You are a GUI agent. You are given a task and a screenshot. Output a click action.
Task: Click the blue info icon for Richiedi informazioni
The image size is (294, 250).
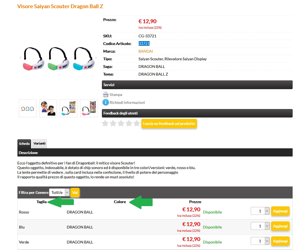[105, 103]
